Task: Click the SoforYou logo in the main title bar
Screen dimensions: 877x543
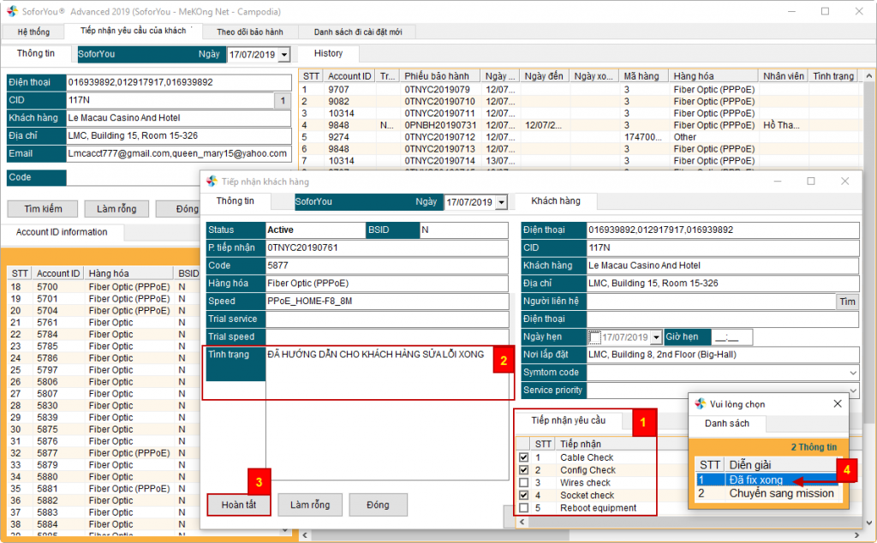Action: pos(11,11)
